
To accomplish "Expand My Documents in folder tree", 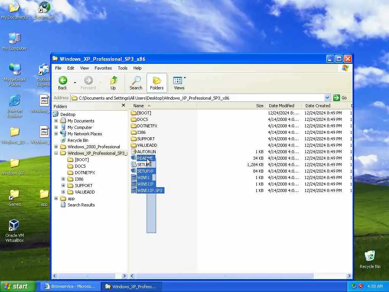I will click(x=56, y=121).
